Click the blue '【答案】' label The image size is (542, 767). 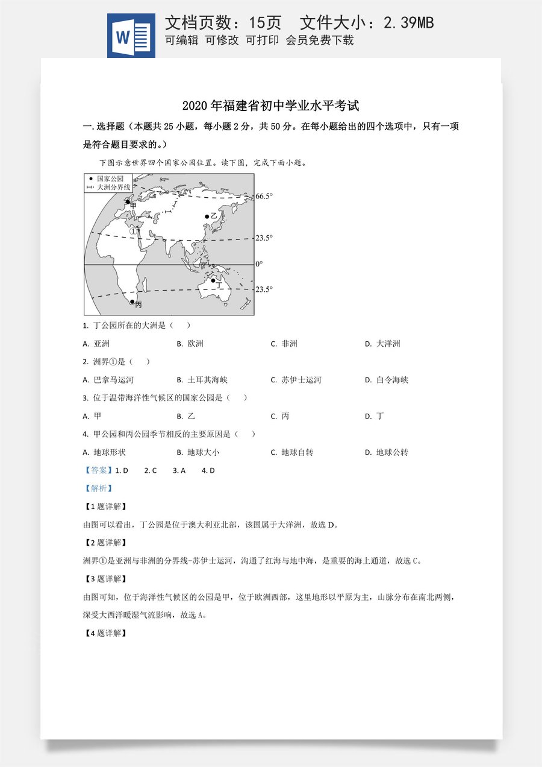[98, 470]
